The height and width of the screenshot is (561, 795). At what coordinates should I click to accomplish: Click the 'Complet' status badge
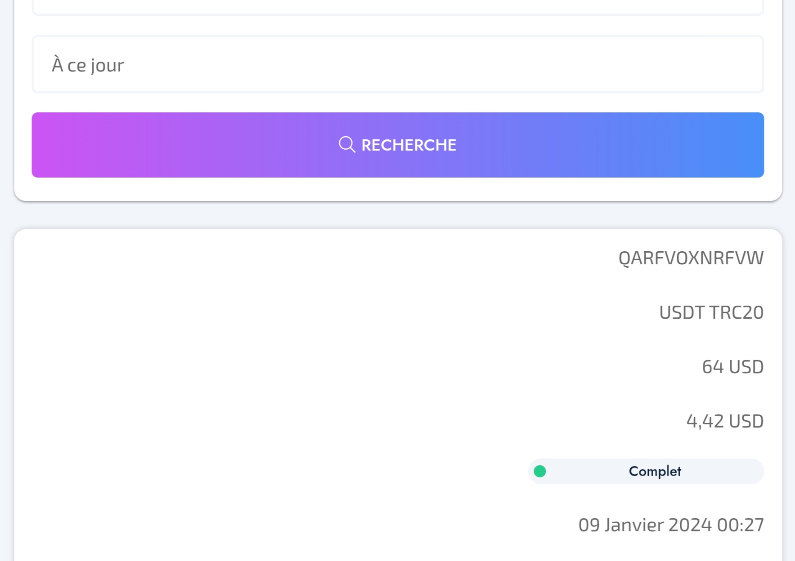646,471
